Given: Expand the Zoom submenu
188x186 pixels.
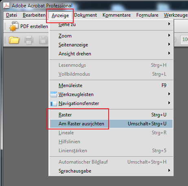Looking at the screenshot, I should click(111, 36).
